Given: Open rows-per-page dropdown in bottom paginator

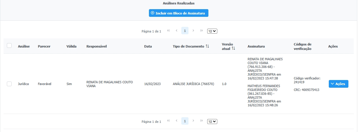Looking at the screenshot, I should [x=212, y=121].
